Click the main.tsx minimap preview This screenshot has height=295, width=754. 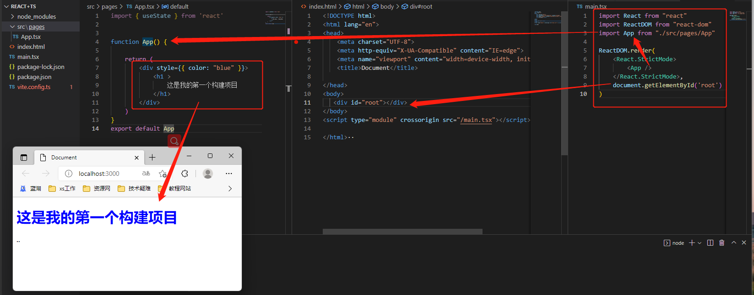[737, 16]
